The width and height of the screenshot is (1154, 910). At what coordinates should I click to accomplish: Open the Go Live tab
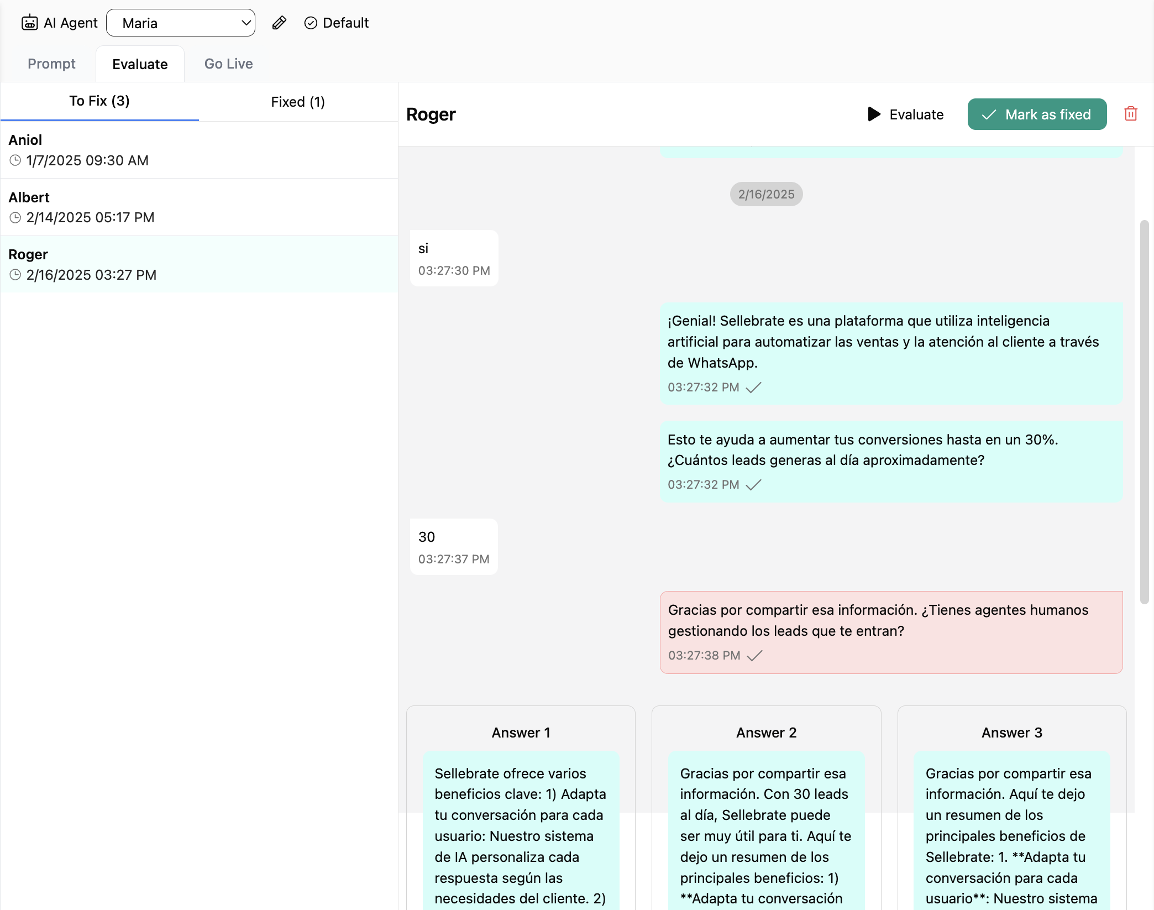(x=229, y=64)
